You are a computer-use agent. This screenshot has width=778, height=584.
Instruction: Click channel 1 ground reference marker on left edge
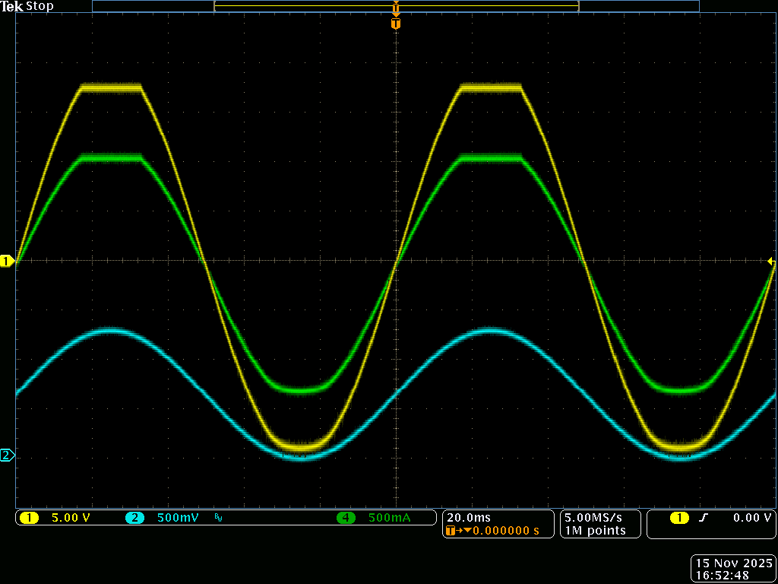(x=7, y=262)
